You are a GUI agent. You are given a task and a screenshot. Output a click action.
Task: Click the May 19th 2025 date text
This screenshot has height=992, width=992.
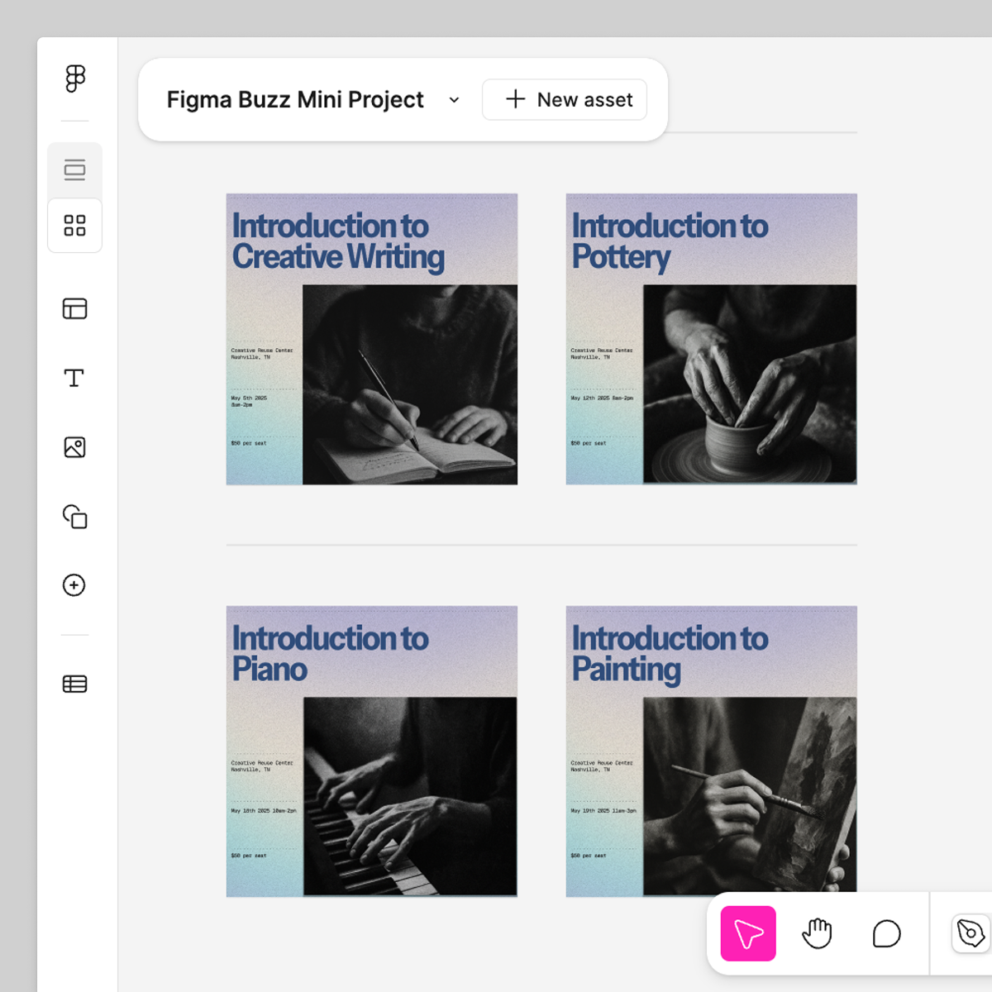pyautogui.click(x=603, y=810)
